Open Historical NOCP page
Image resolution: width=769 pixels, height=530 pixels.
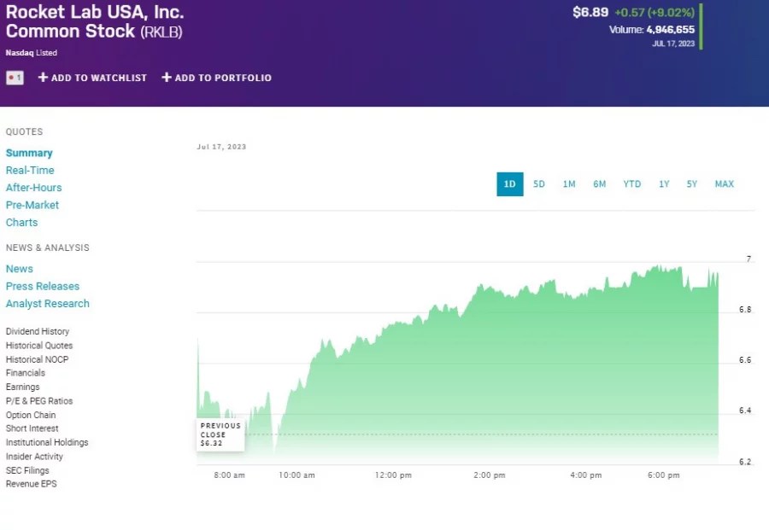coord(38,359)
